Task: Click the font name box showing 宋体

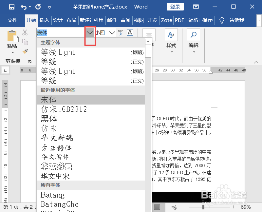Action: tap(61, 32)
